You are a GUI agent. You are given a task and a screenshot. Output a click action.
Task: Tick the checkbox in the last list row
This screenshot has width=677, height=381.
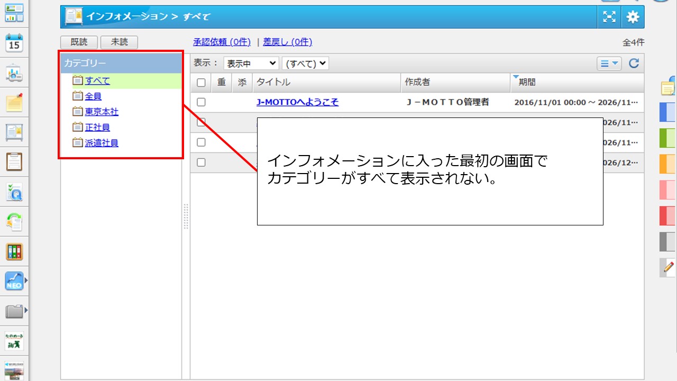coord(201,162)
